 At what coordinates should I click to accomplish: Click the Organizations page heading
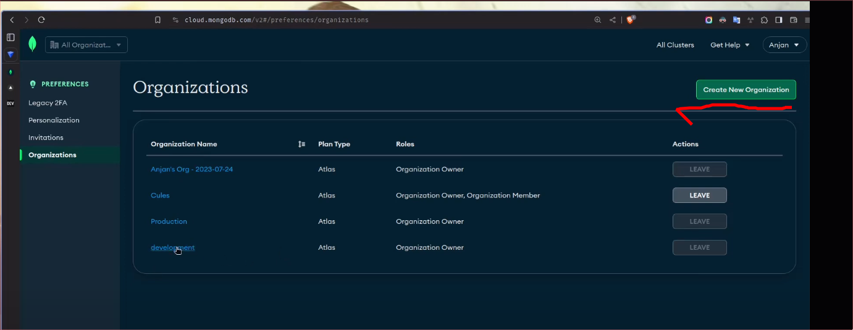tap(190, 88)
